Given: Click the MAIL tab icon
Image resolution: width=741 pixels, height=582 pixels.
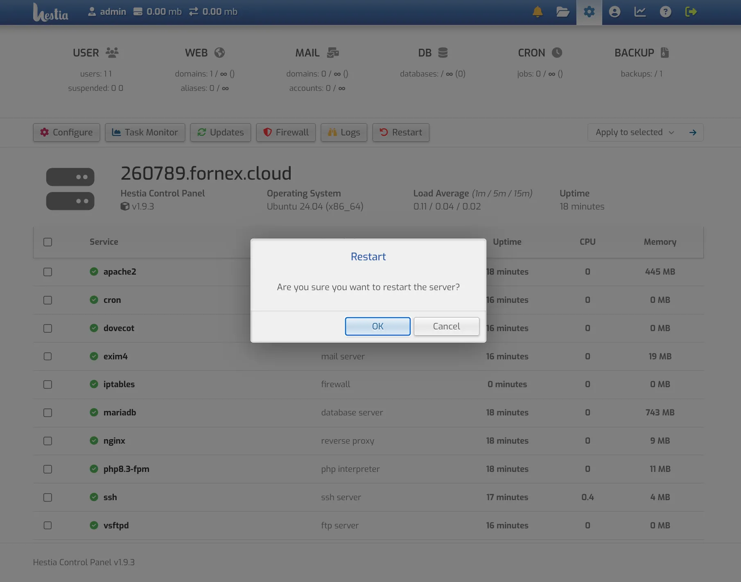Looking at the screenshot, I should pyautogui.click(x=333, y=52).
